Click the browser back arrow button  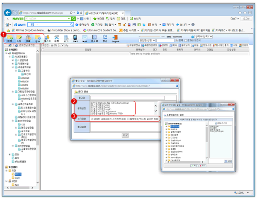pyautogui.click(x=8, y=12)
